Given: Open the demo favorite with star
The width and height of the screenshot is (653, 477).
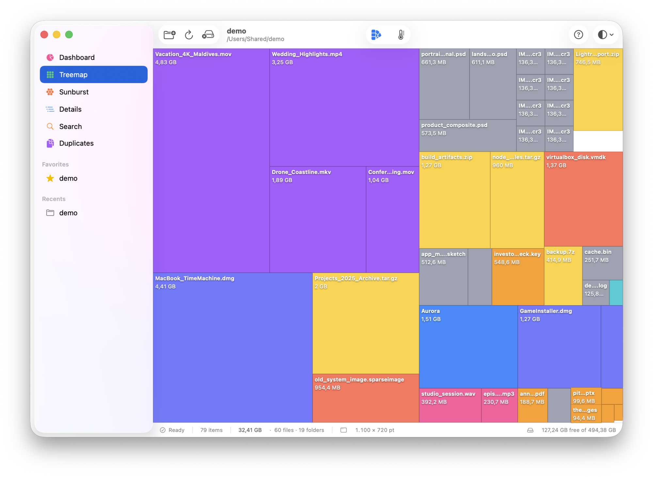Looking at the screenshot, I should [94, 178].
